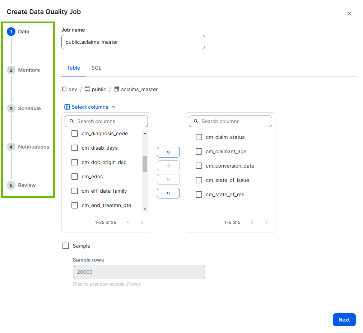The width and height of the screenshot is (363, 333).
Task: Select the Table tab
Action: pos(74,68)
